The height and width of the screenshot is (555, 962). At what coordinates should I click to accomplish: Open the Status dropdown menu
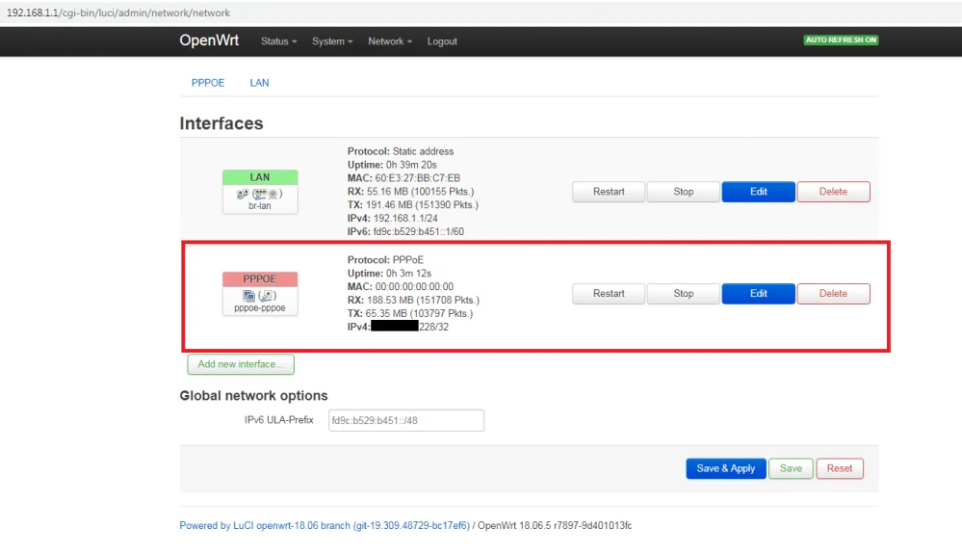tap(278, 41)
